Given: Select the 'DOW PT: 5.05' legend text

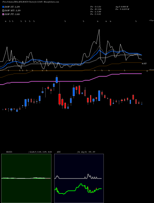Looking at the screenshot, I should [12, 14].
